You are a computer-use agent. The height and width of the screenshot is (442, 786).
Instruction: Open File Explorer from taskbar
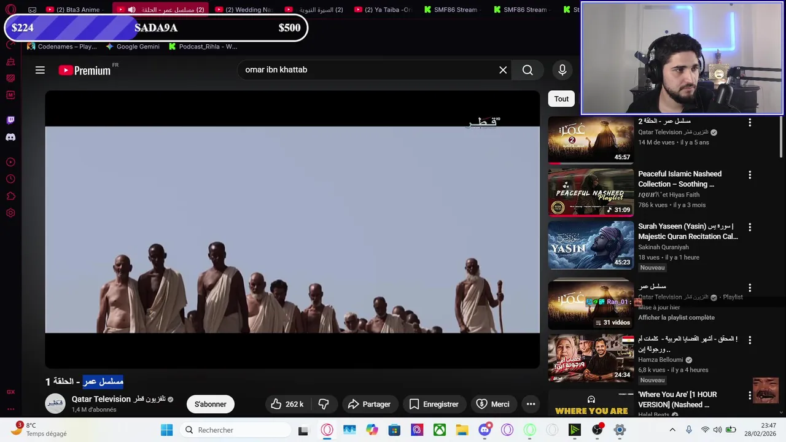pyautogui.click(x=462, y=430)
